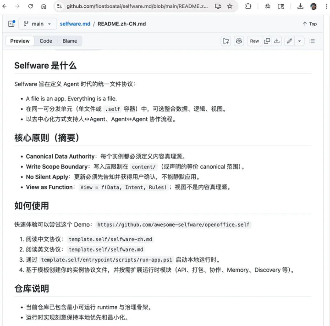Image resolution: width=330 pixels, height=326 pixels.
Task: Open the selfware.md repository breadcrumb link
Action: point(75,24)
